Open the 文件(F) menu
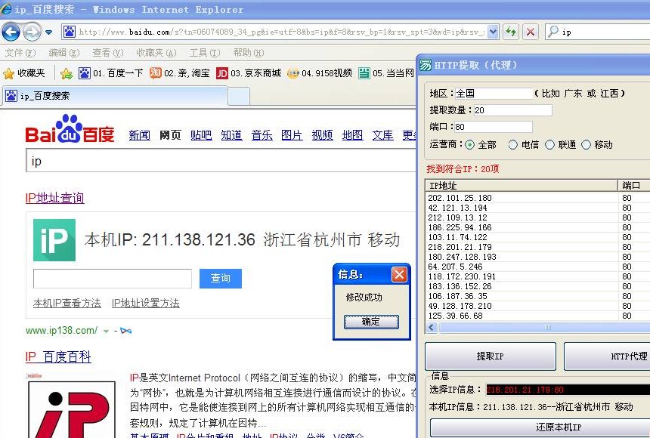This screenshot has height=438, width=650. click(20, 53)
